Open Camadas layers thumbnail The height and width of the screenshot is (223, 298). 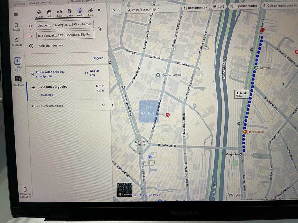[125, 190]
